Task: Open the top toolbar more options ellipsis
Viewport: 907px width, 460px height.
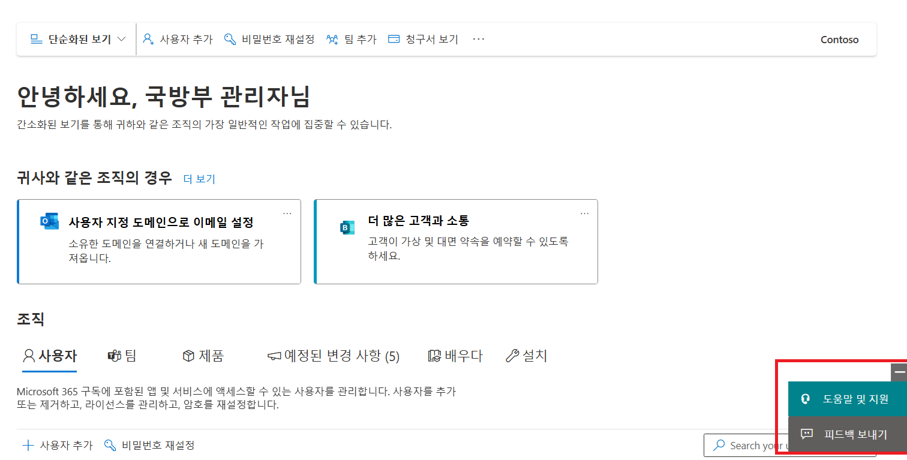Action: (x=478, y=39)
